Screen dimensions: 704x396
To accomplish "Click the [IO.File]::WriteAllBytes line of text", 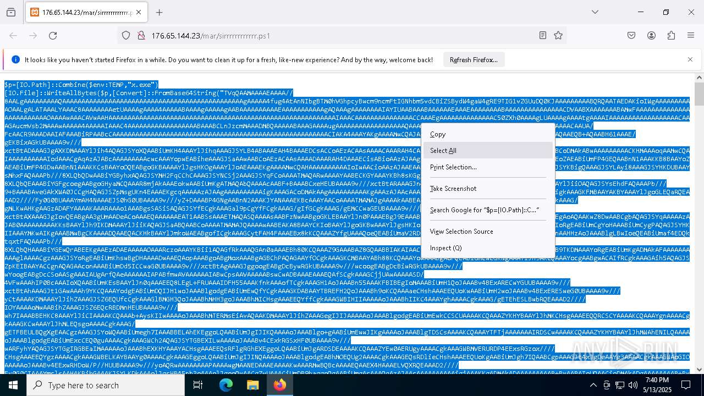I will pos(148,93).
